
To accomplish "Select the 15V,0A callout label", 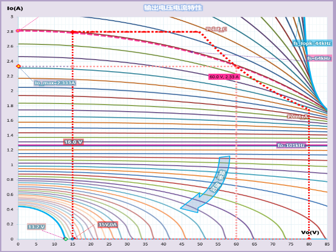I will [x=107, y=225].
